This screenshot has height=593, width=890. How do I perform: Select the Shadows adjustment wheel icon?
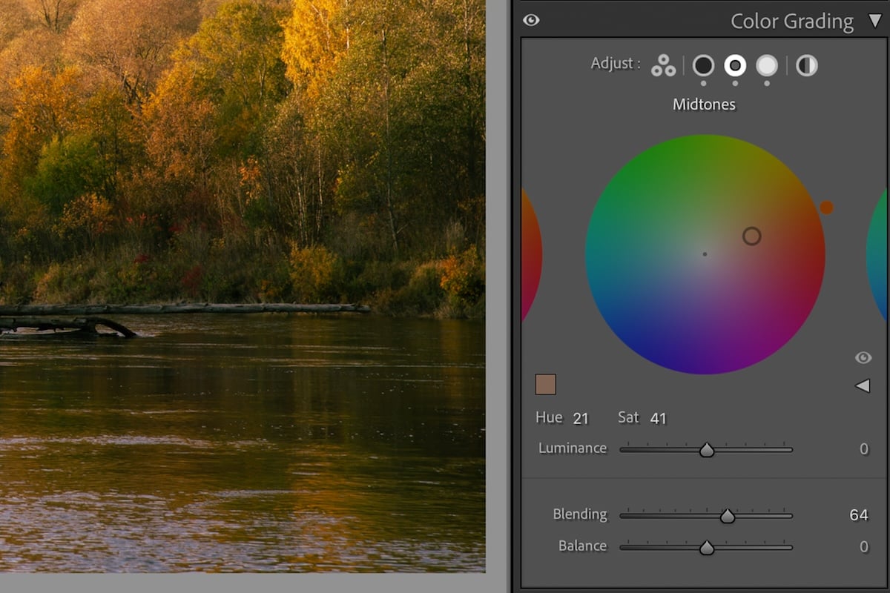coord(703,65)
